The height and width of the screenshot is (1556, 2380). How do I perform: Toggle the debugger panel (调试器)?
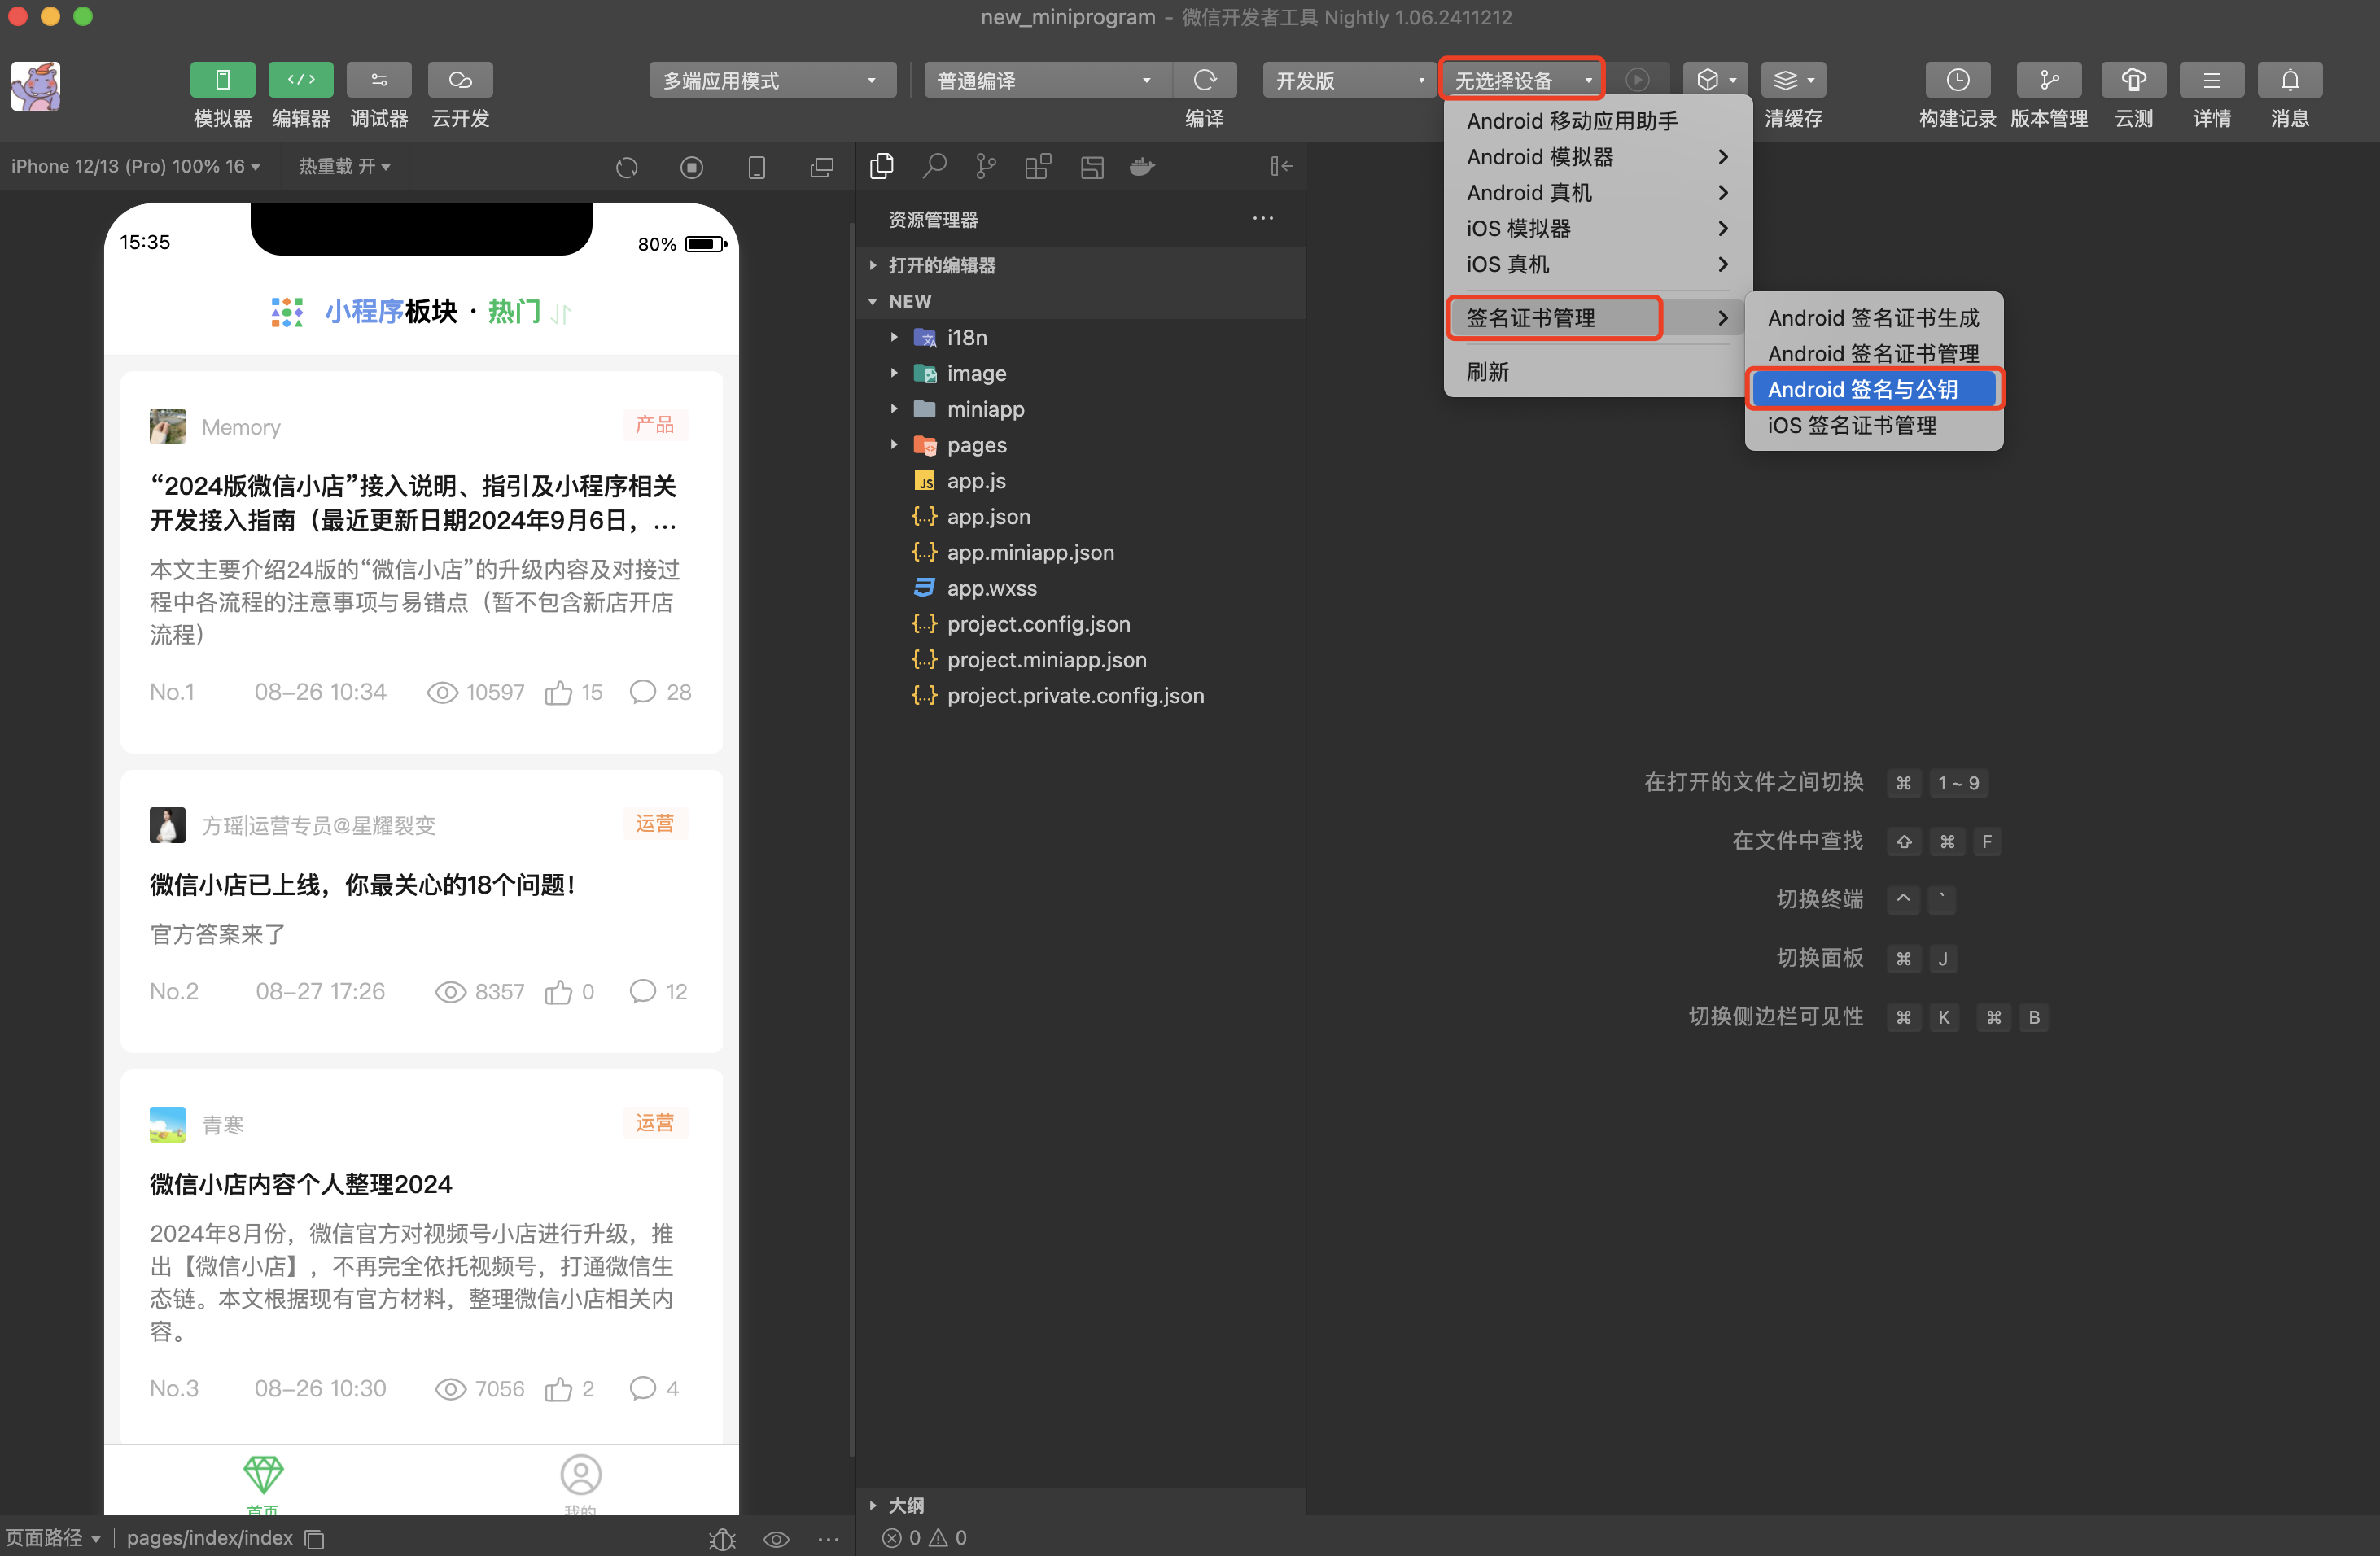pyautogui.click(x=379, y=80)
